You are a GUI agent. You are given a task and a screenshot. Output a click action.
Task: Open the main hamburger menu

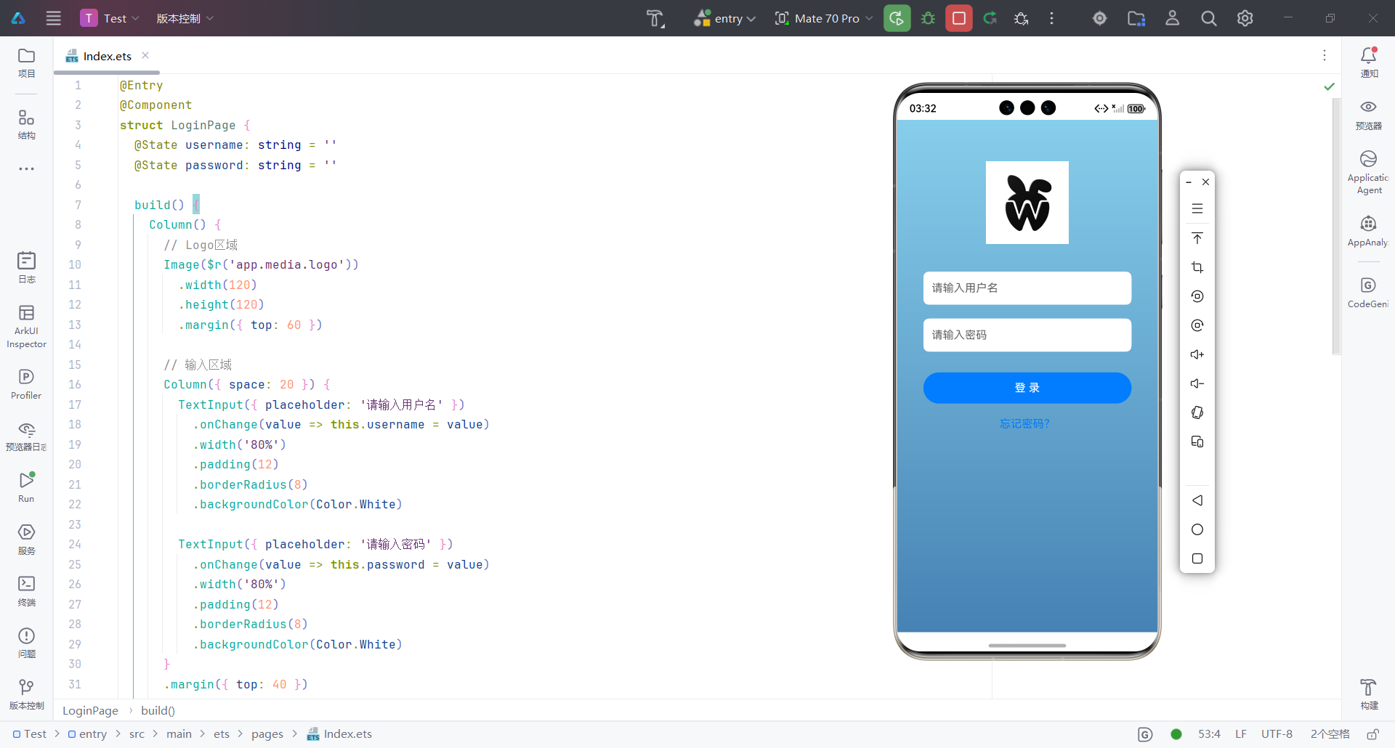(x=54, y=18)
